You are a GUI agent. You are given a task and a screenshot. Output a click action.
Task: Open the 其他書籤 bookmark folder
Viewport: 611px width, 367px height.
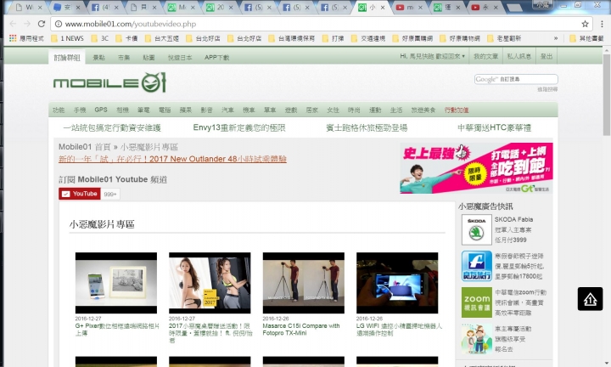point(586,38)
